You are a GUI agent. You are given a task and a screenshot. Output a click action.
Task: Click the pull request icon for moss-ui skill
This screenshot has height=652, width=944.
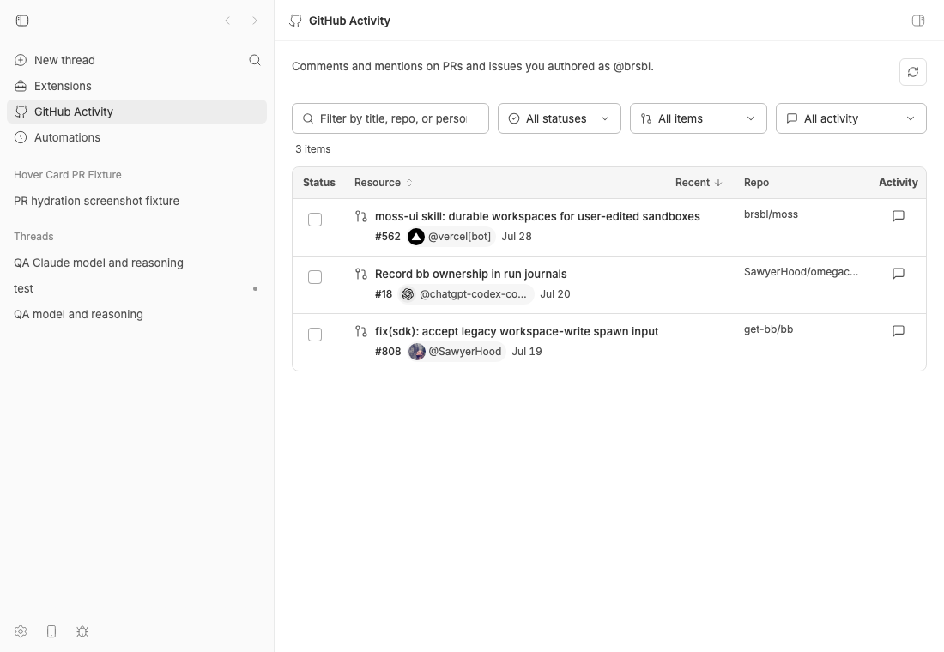click(361, 216)
